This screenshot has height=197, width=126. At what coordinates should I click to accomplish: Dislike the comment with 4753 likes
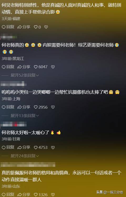pyautogui.click(x=53, y=147)
